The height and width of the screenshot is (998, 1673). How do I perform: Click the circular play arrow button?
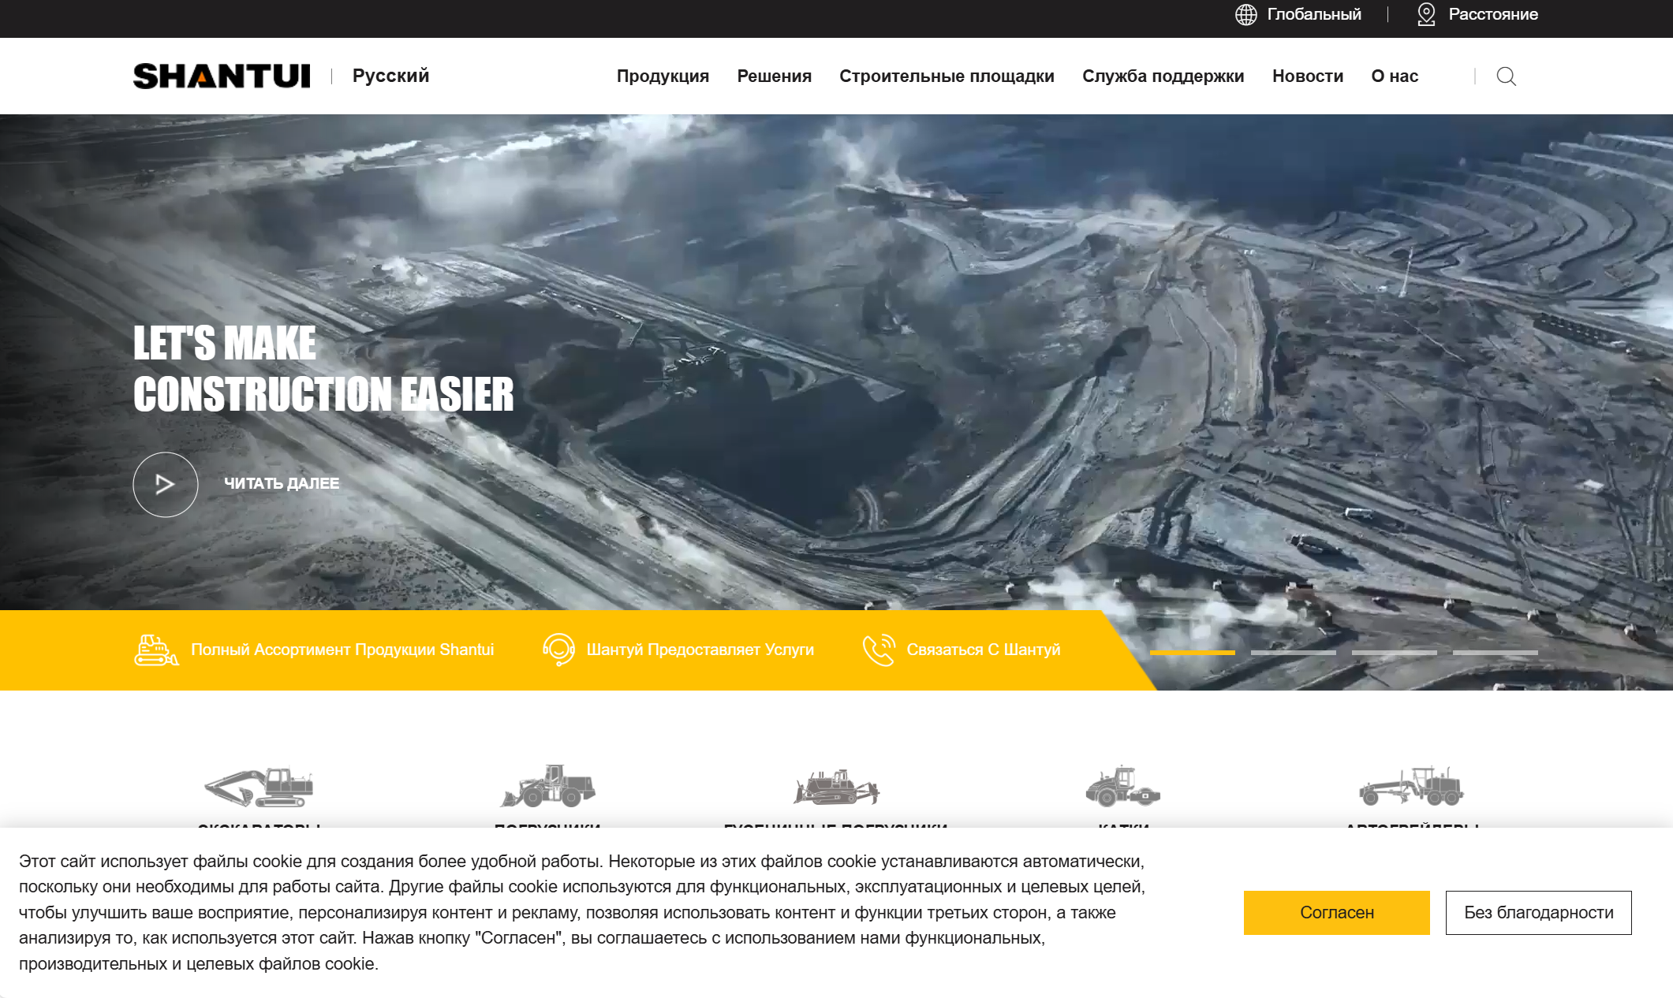tap(165, 484)
